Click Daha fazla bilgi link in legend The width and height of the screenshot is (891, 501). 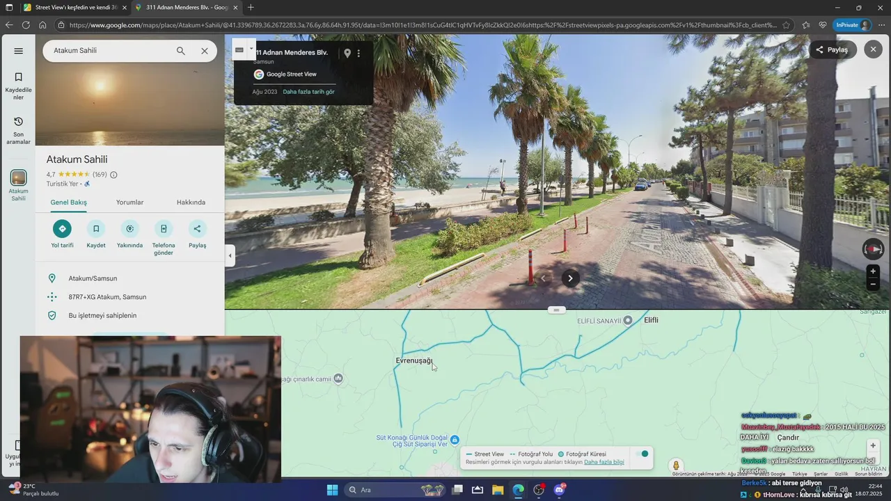604,462
